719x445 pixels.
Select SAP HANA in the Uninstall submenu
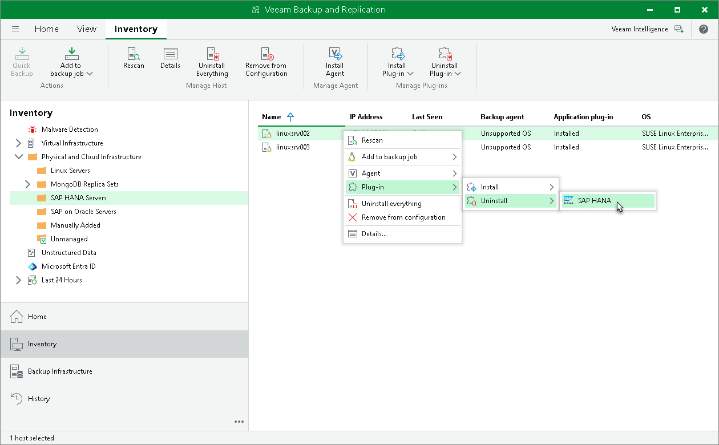click(x=594, y=201)
